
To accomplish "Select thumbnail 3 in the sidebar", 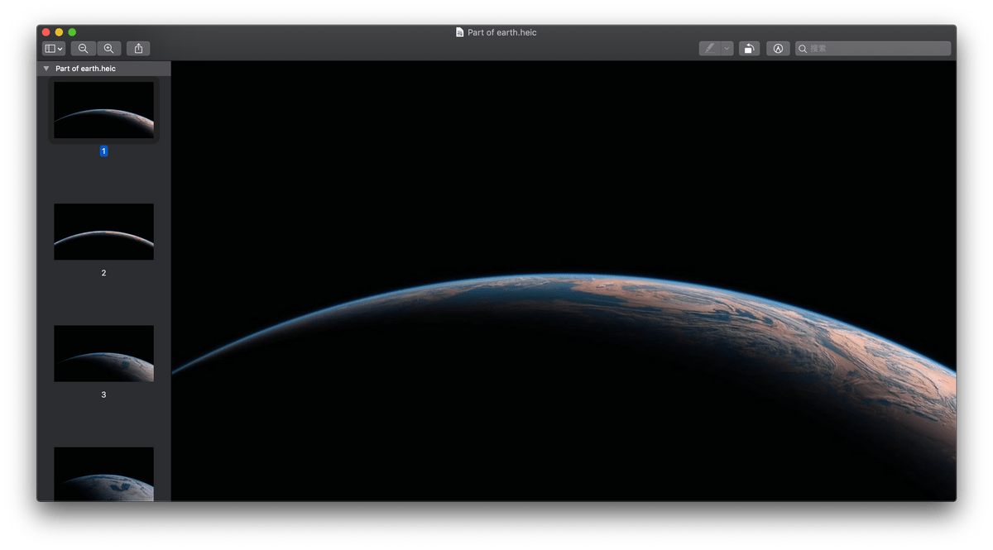I will point(103,353).
